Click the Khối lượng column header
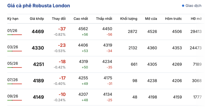Screen dimensions: 214x111 click(x=129, y=19)
